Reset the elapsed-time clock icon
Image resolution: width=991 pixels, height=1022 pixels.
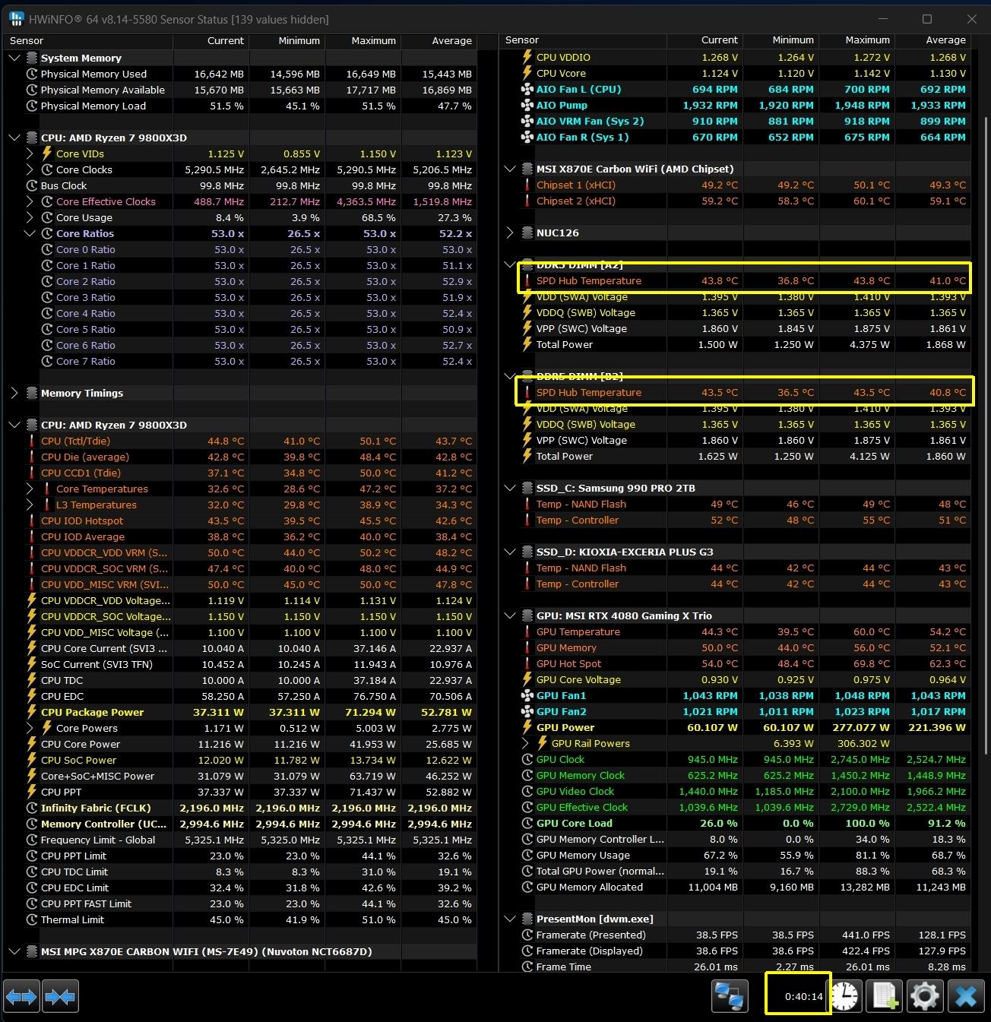[x=845, y=996]
